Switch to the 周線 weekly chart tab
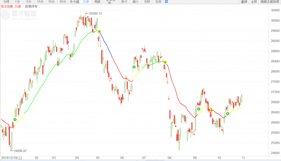Viewport: 281px width, 161px height. point(97,2)
